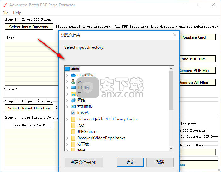The width and height of the screenshot is (221, 172).
Task: Click the 库 libraries icon
Action: click(73, 94)
